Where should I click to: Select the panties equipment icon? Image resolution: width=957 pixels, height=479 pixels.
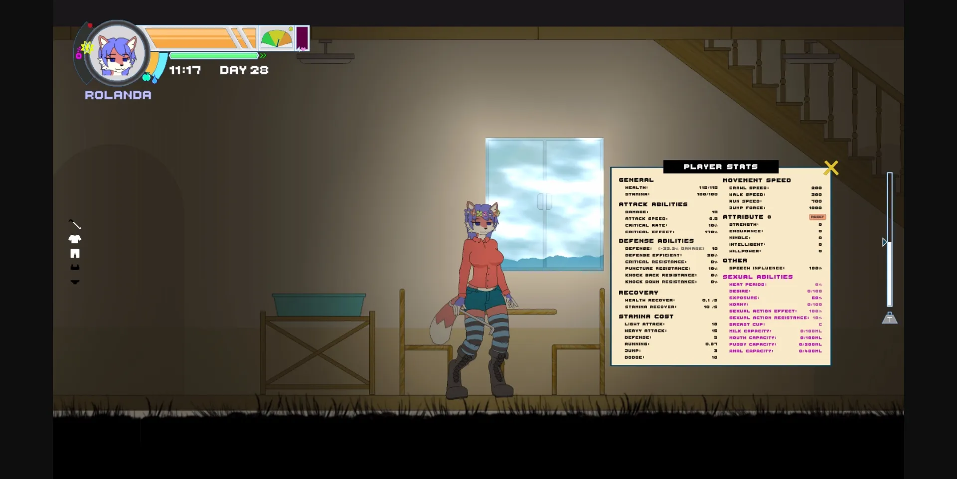[75, 282]
